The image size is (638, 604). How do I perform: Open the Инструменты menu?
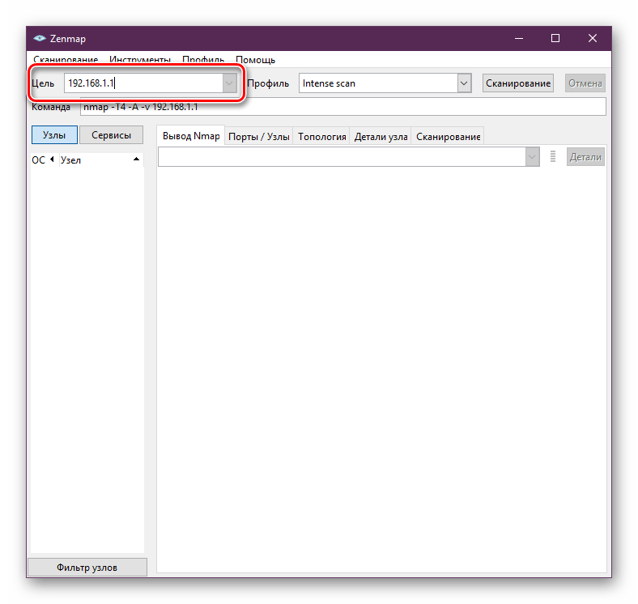139,60
